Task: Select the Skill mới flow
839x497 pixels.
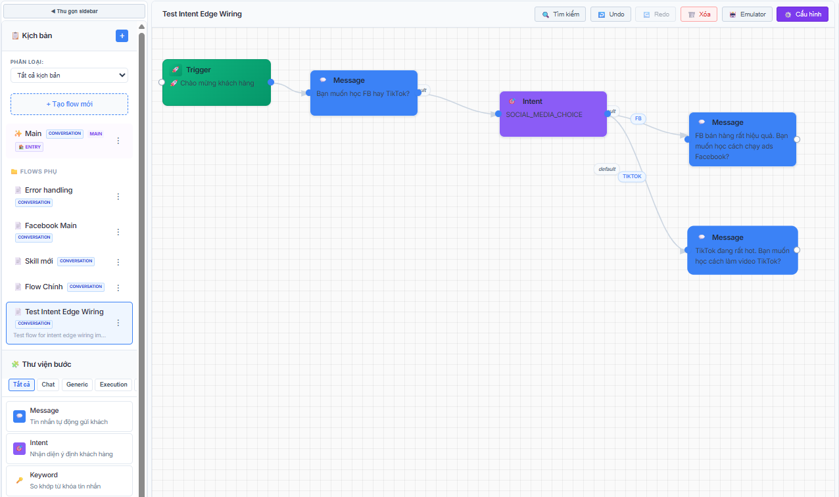Action: pos(69,262)
